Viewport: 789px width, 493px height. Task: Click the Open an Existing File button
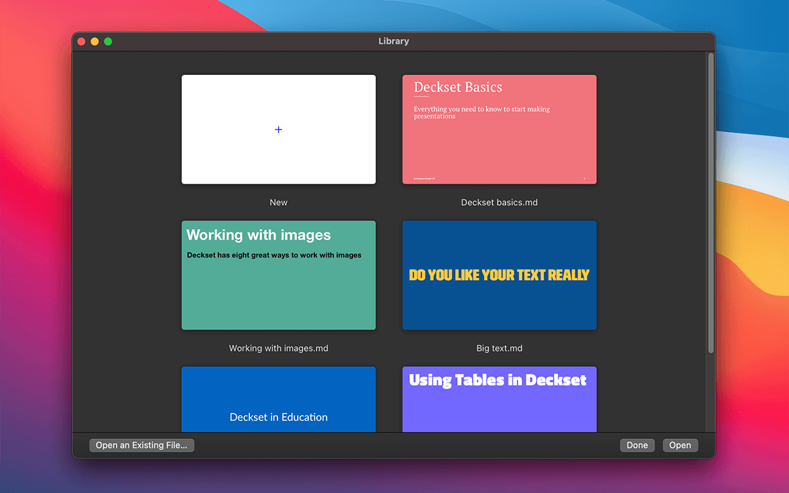pos(142,446)
